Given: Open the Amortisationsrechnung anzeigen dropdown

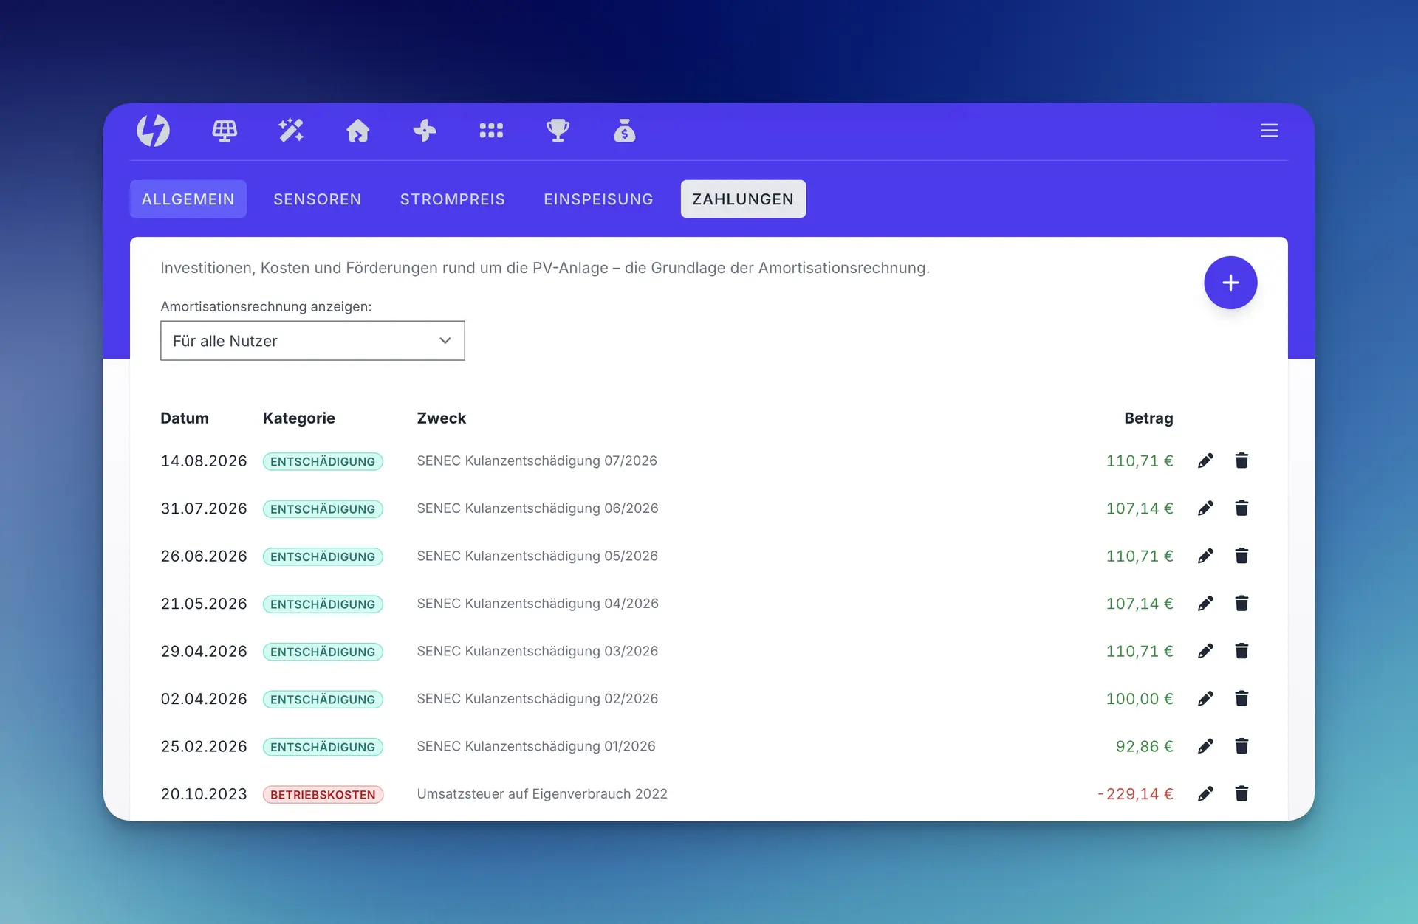Looking at the screenshot, I should [x=312, y=341].
